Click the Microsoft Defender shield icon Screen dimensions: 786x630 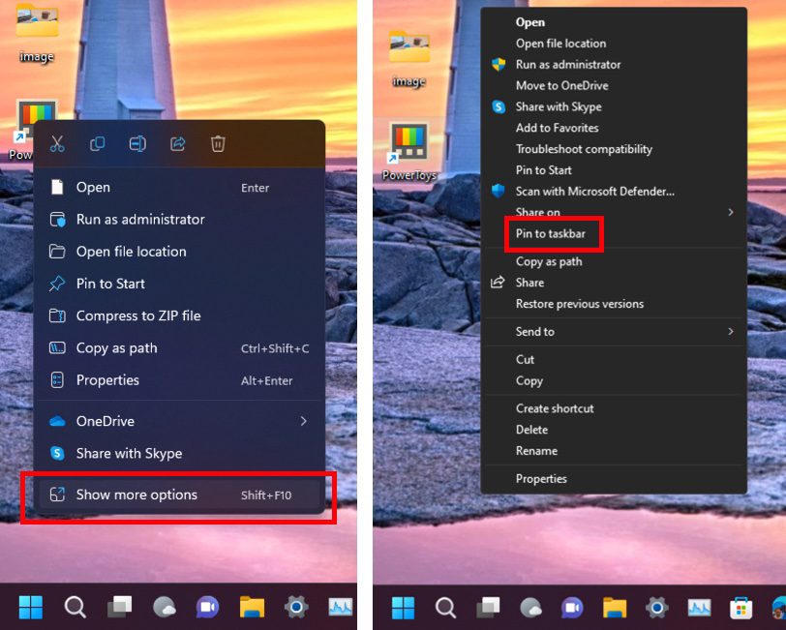click(499, 192)
